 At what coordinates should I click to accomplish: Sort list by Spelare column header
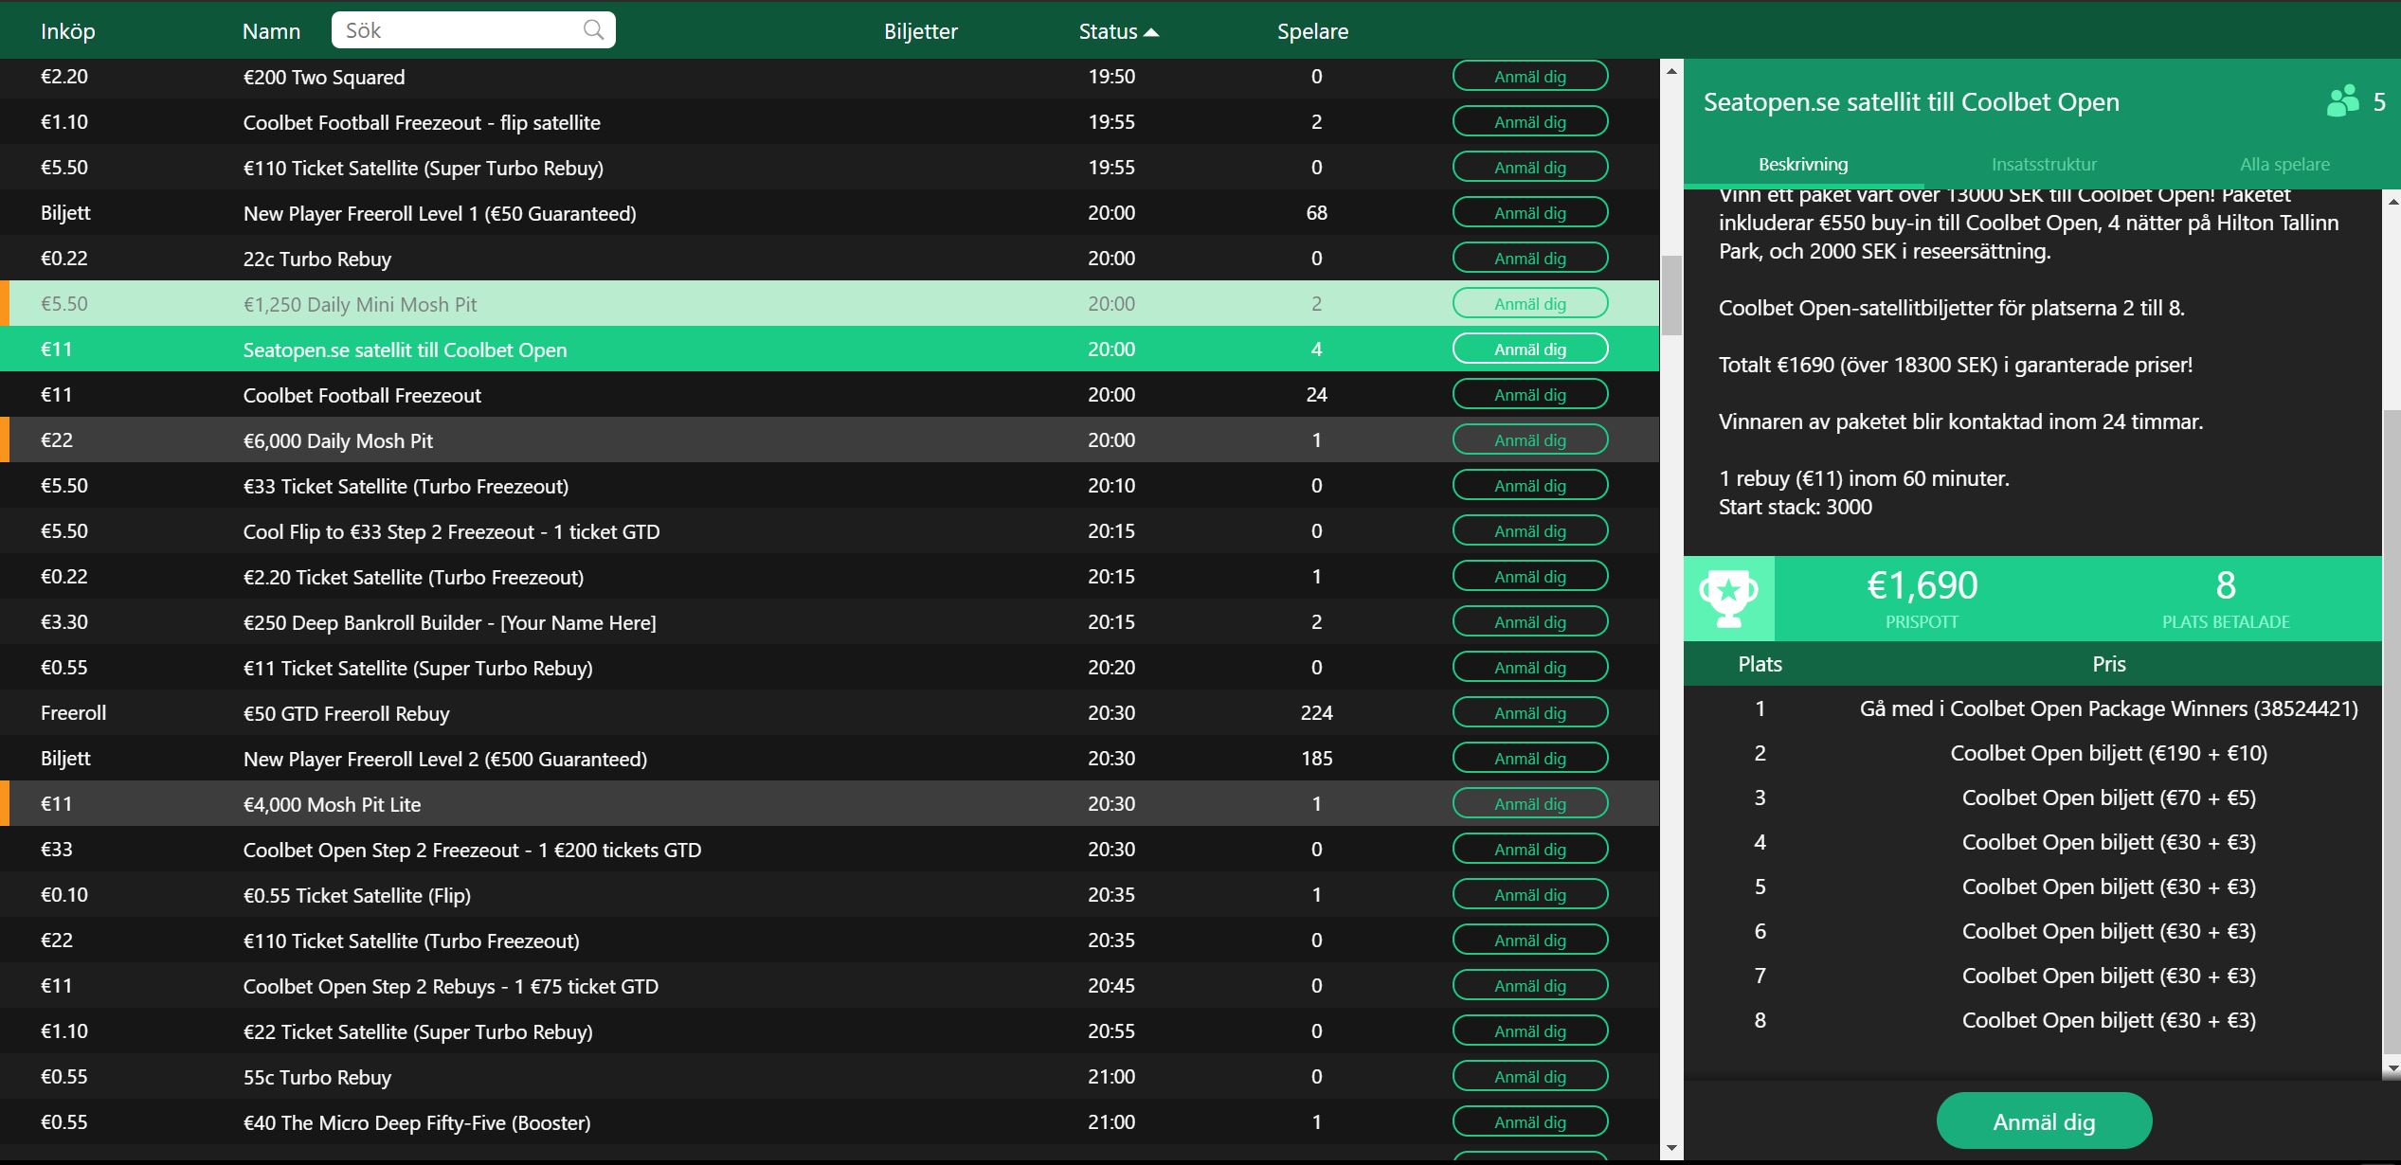point(1311,31)
